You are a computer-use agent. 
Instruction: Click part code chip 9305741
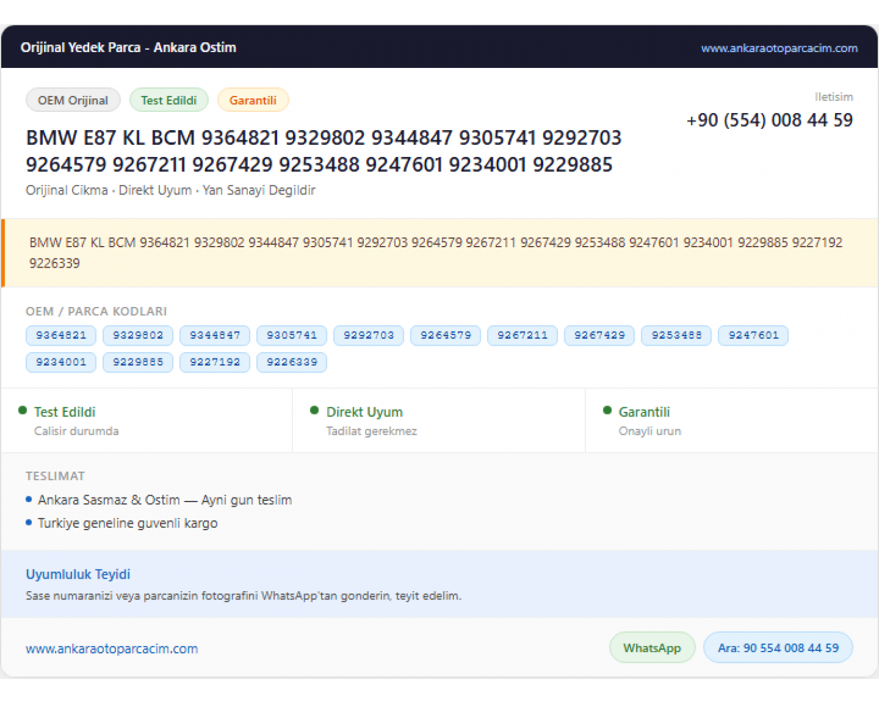(x=292, y=336)
